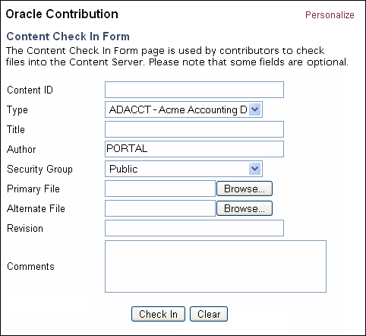Click the Title input field

tap(194, 129)
